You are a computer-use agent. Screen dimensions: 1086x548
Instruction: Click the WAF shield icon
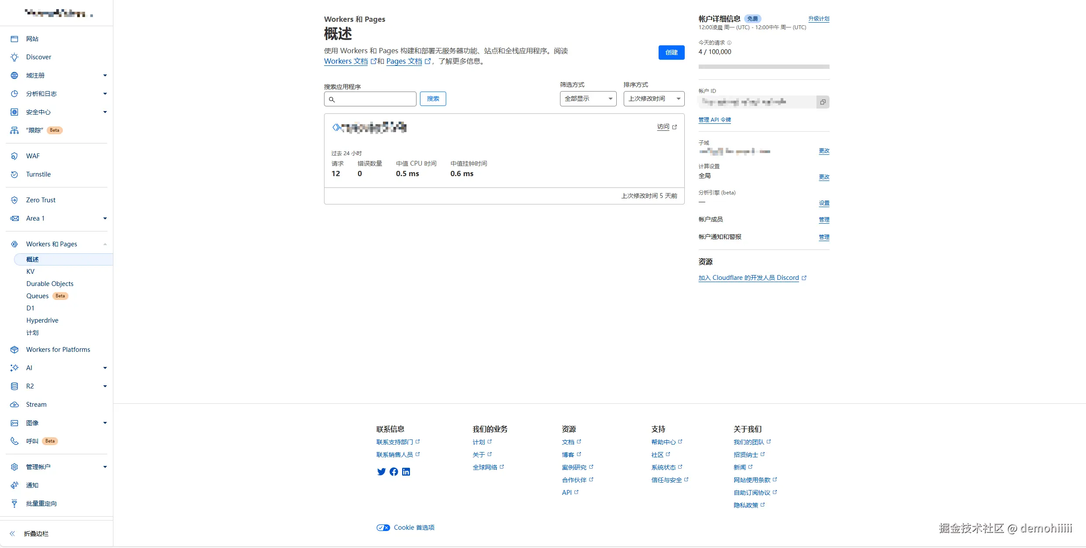[14, 156]
